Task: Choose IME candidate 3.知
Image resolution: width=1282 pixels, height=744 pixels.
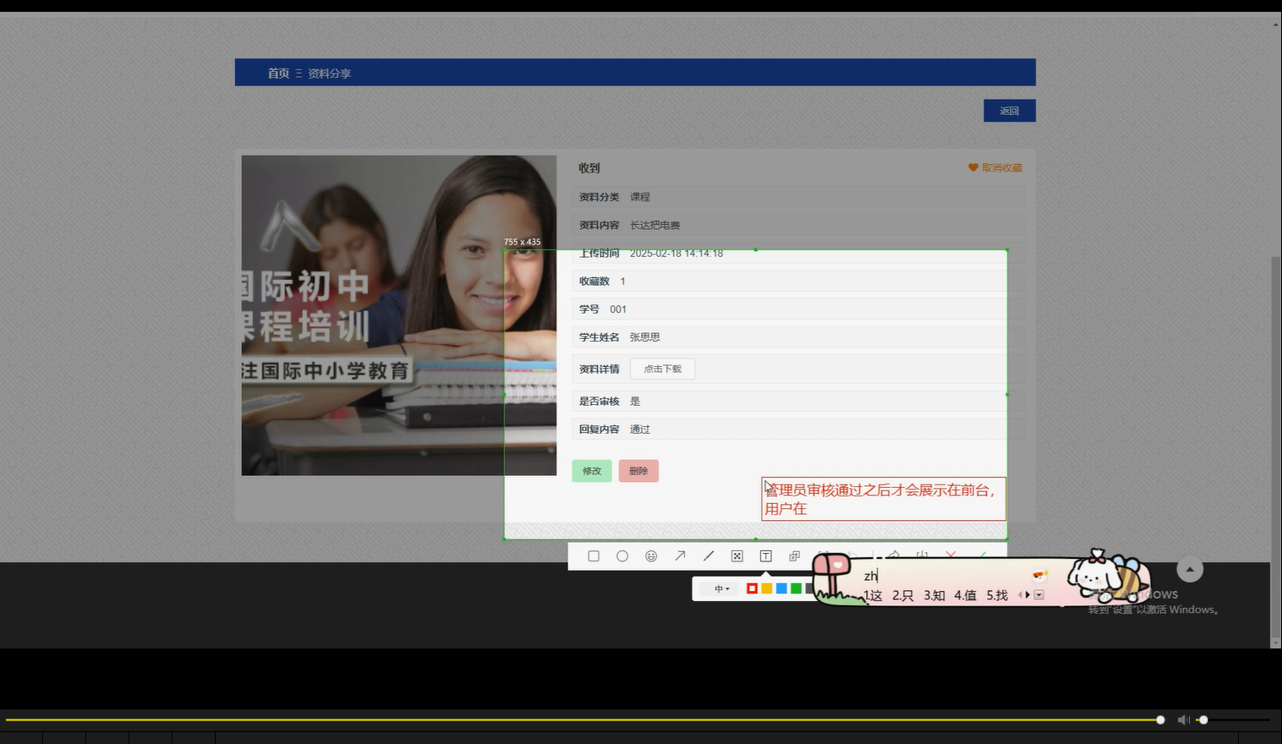Action: pos(934,595)
